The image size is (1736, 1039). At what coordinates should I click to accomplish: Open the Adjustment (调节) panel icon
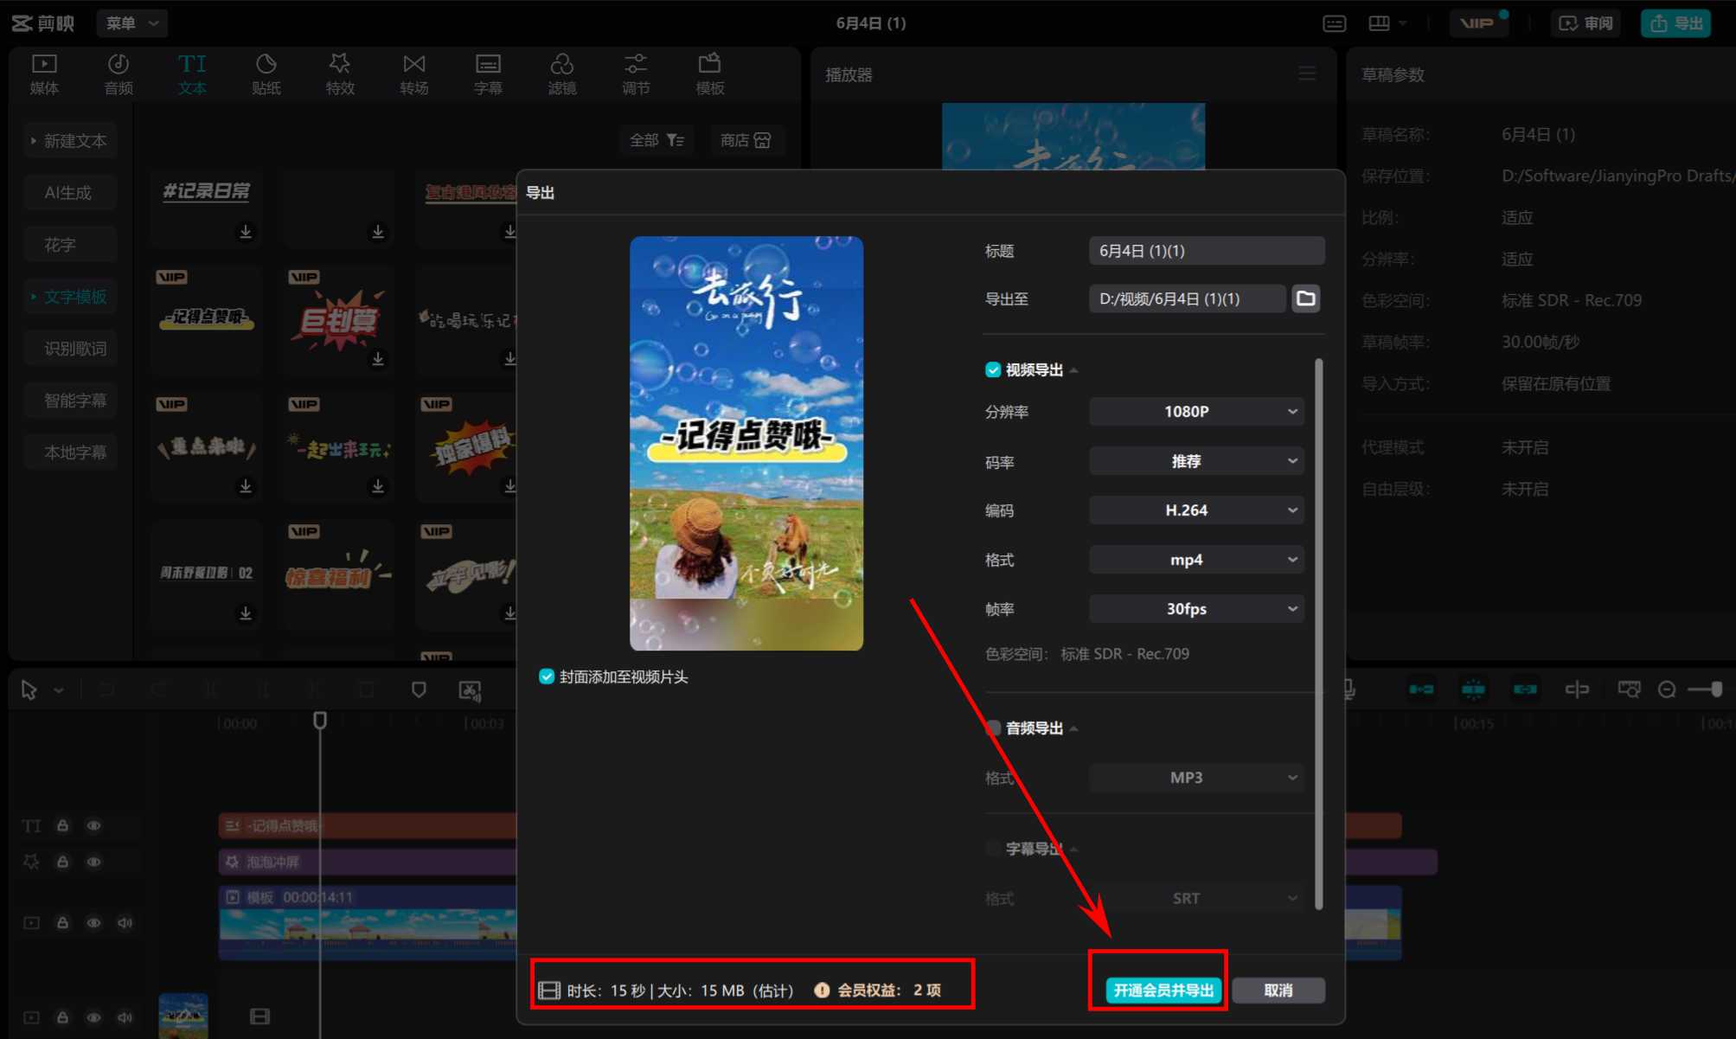pyautogui.click(x=636, y=74)
